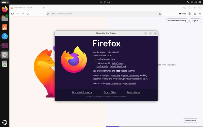
Task: Open new tab with plus button
Action: 44,8
